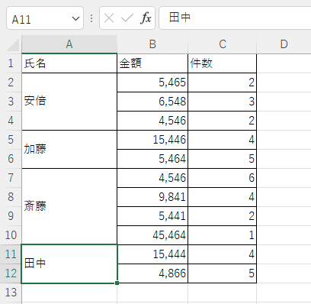
Task: Click the Name Box showing A11
Action: pos(45,18)
